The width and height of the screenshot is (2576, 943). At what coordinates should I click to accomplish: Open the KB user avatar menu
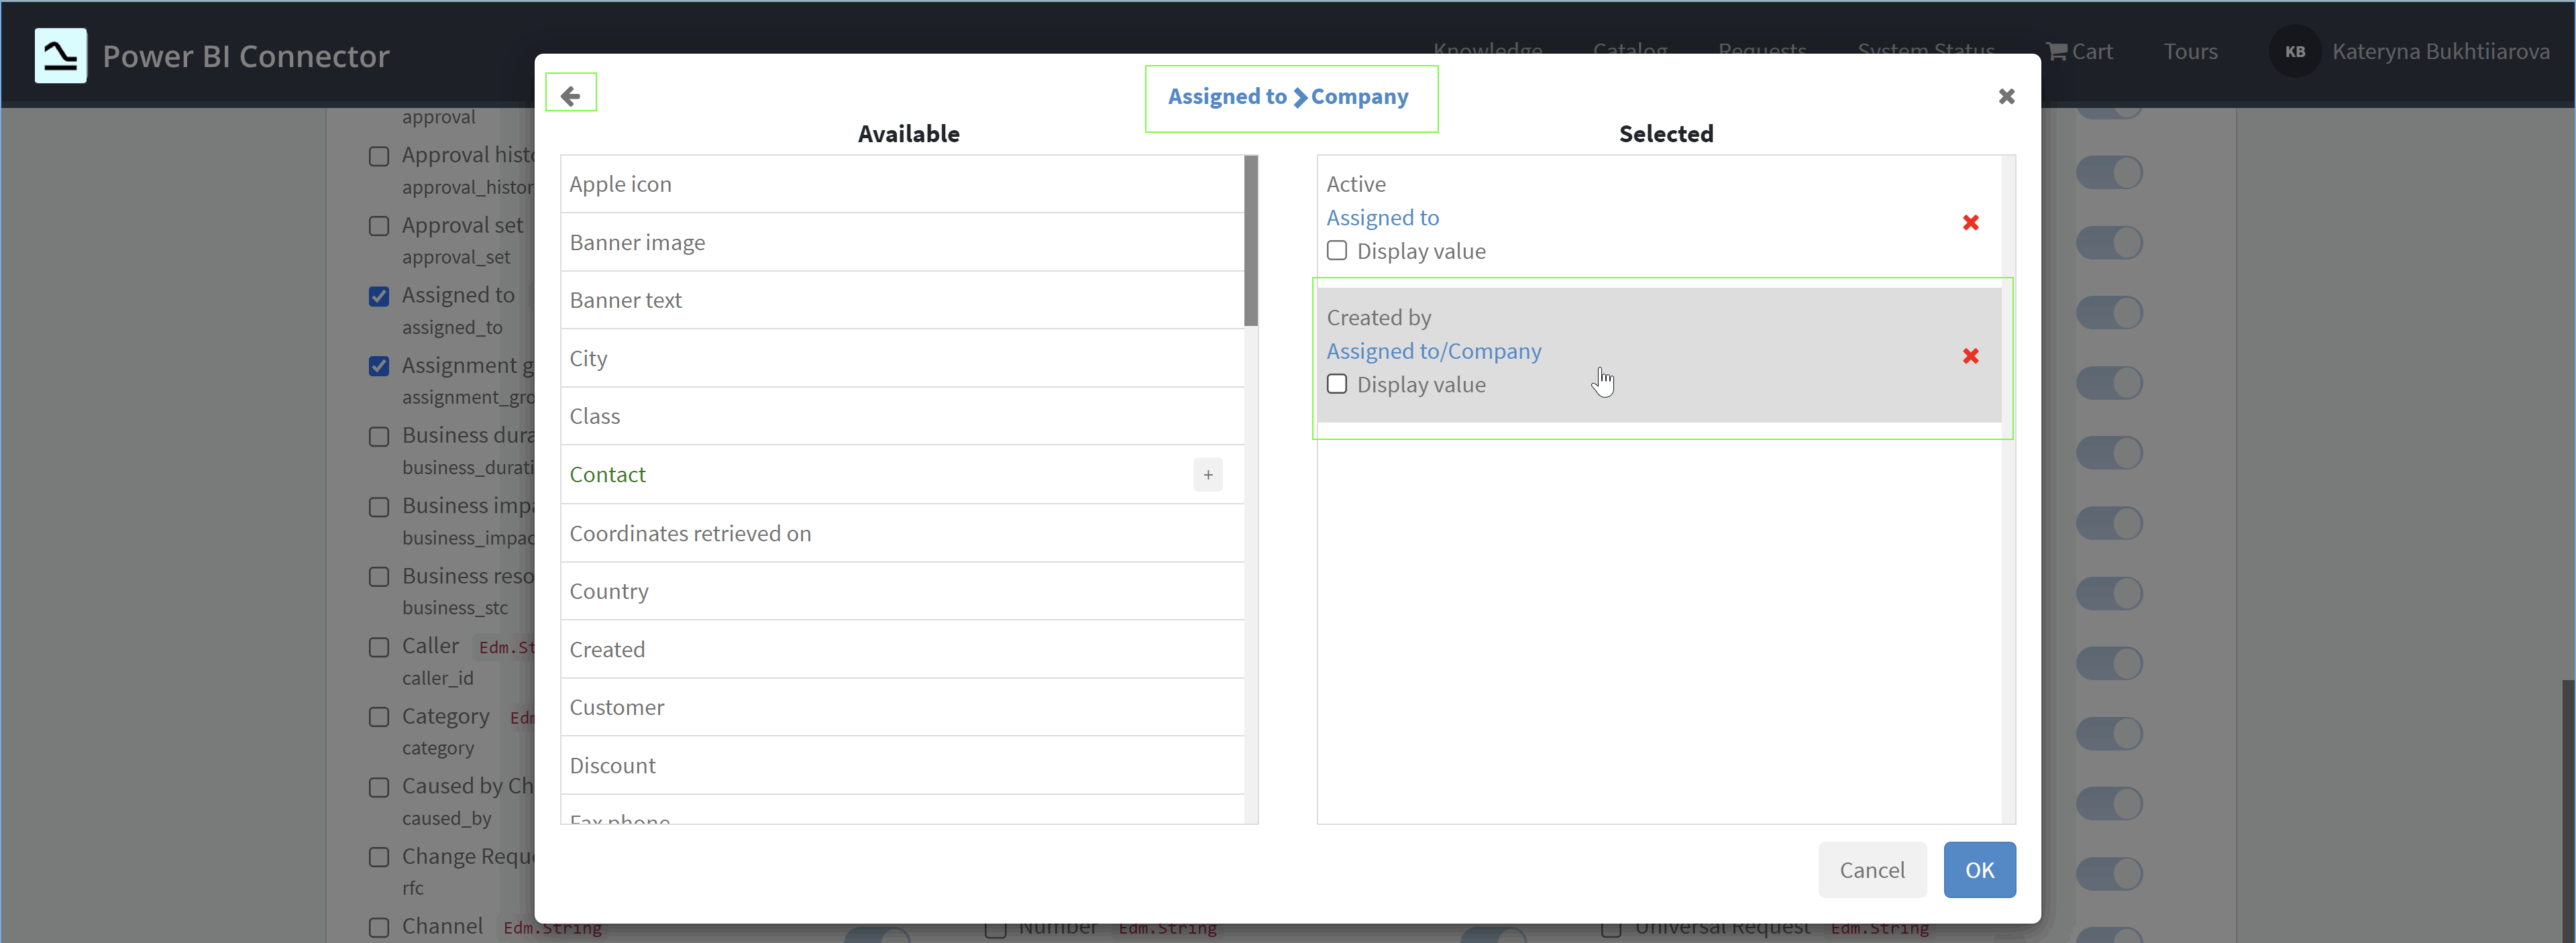(2294, 51)
